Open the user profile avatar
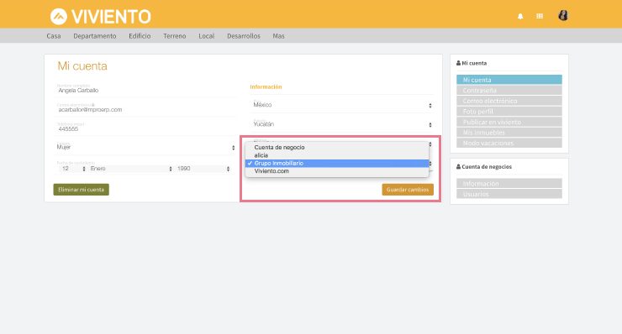 pyautogui.click(x=563, y=15)
